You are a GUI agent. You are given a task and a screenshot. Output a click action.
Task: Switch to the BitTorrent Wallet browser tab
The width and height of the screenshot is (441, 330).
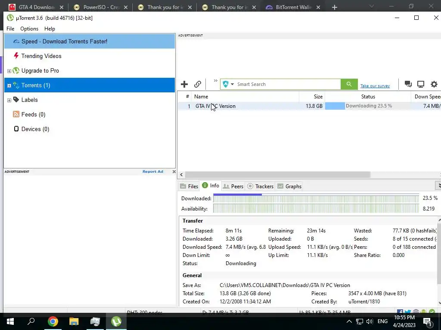point(293,7)
